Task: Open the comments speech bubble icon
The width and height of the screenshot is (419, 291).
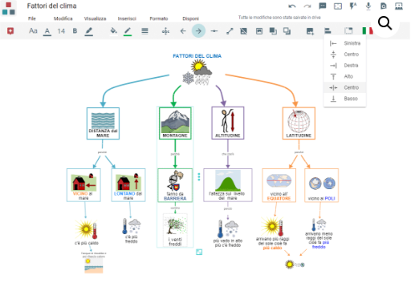Action: click(x=323, y=6)
